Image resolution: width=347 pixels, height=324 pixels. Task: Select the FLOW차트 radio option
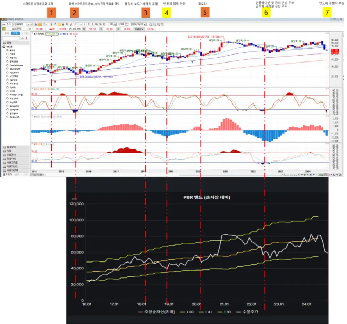(12, 73)
